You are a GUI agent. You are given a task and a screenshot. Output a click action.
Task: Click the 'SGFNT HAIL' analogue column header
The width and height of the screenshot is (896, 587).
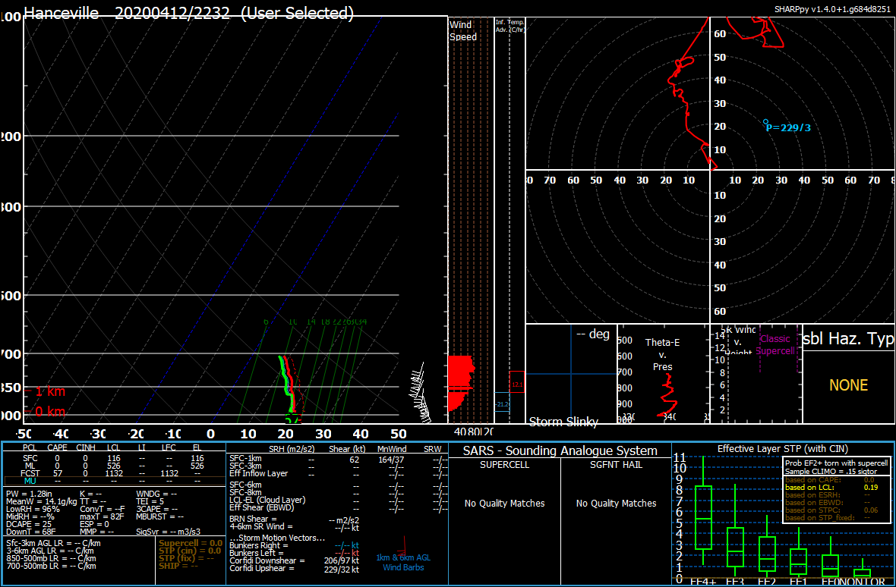click(616, 464)
